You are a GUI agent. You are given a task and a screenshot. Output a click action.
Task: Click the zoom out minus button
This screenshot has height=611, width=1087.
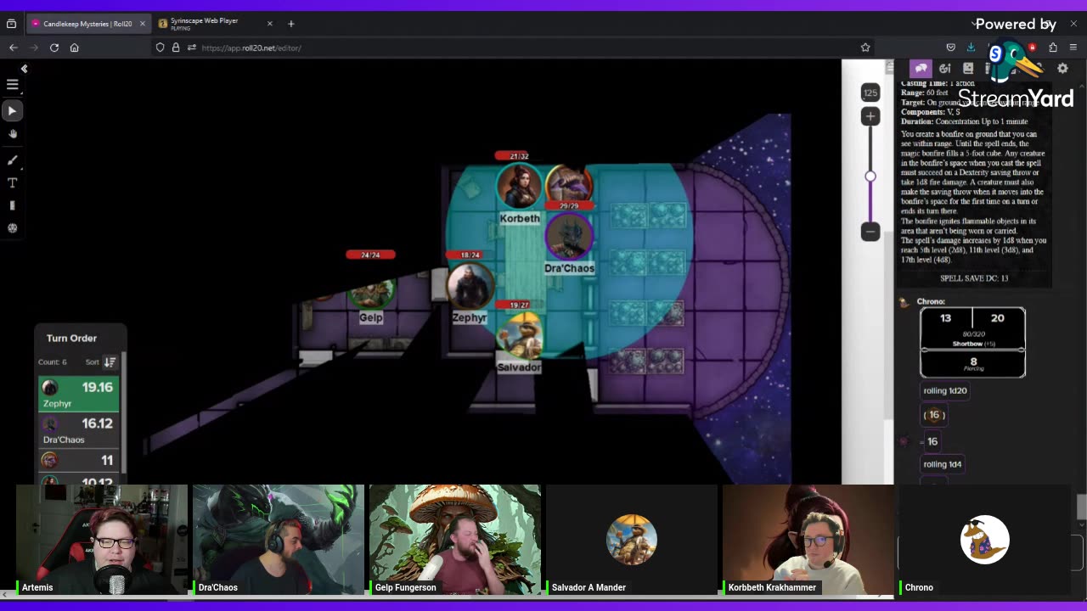click(x=870, y=231)
